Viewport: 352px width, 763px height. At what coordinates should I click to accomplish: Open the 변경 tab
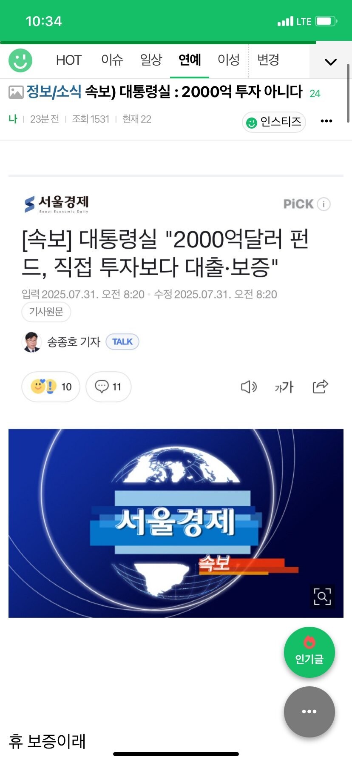point(268,60)
